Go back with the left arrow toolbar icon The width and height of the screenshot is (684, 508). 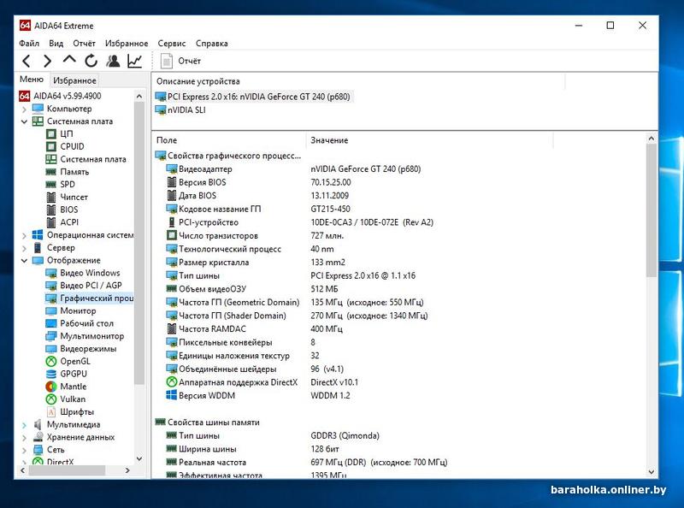pos(27,61)
